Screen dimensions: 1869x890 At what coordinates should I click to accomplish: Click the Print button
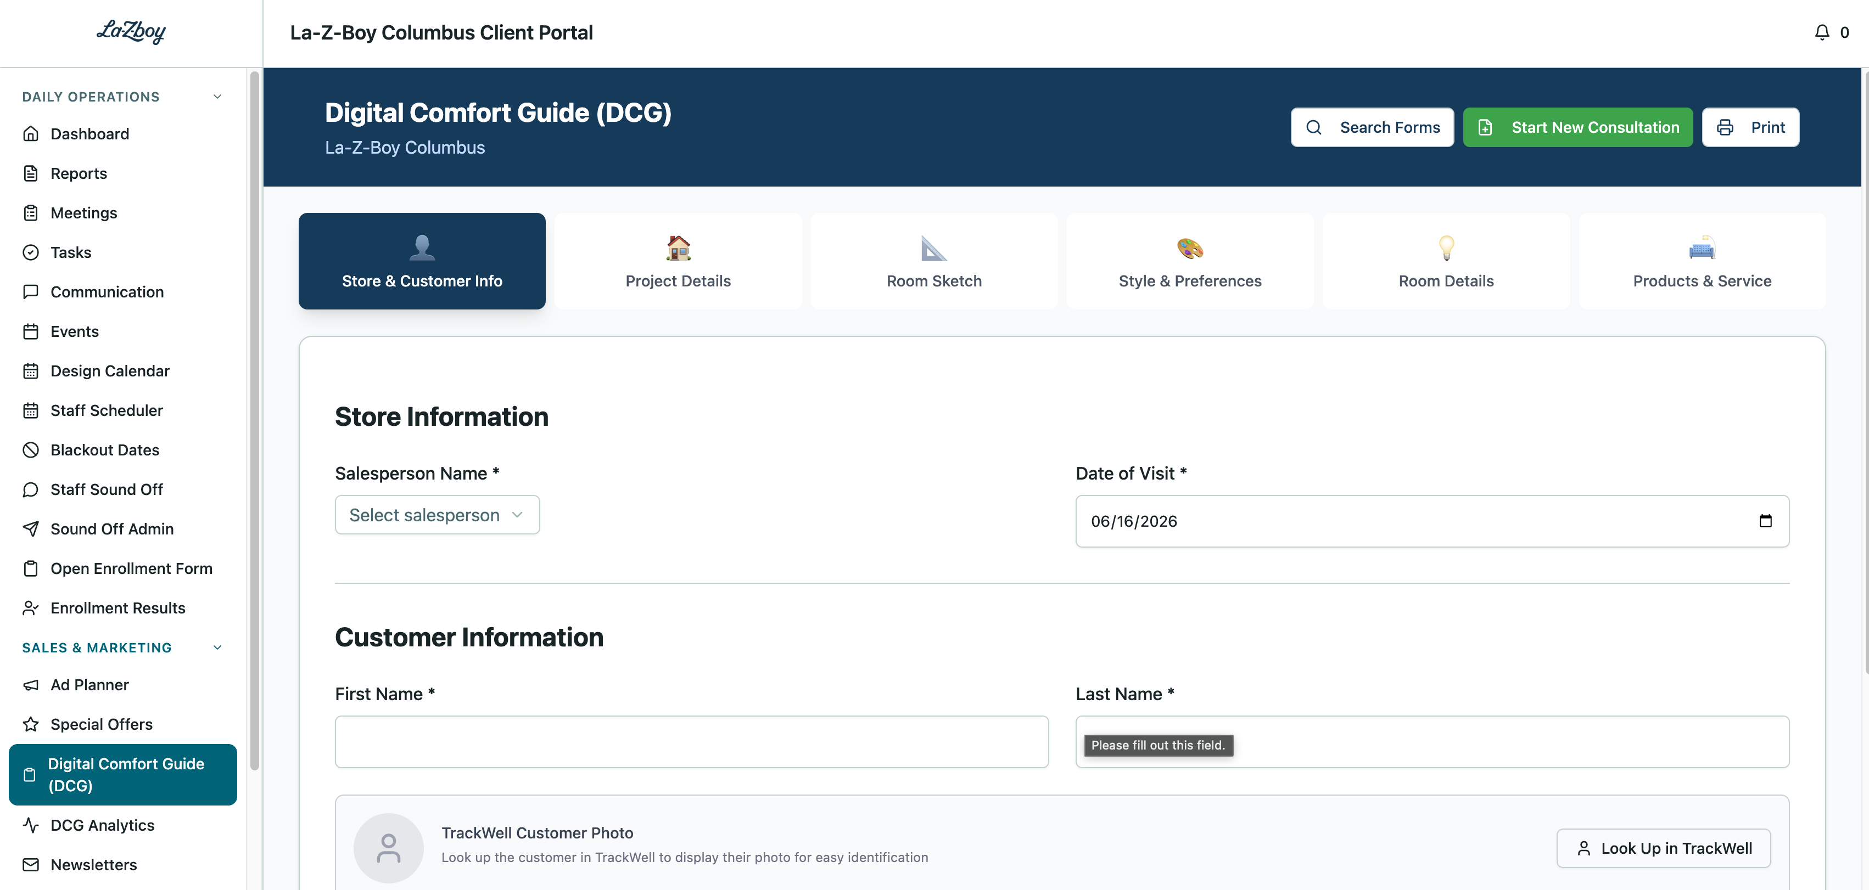[x=1750, y=128]
